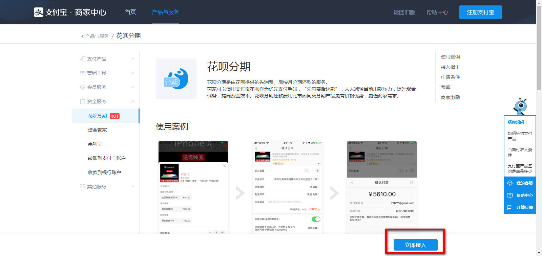The height and width of the screenshot is (256, 542).
Task: Expand the 其他服务 menu chevron
Action: [x=133, y=187]
